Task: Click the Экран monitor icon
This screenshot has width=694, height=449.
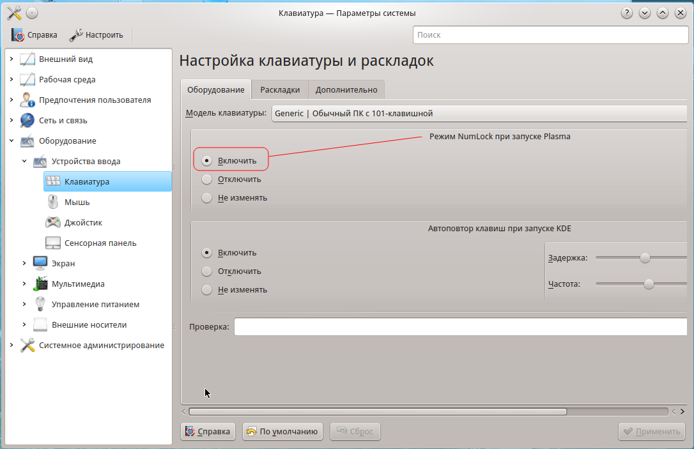Action: pyautogui.click(x=40, y=263)
